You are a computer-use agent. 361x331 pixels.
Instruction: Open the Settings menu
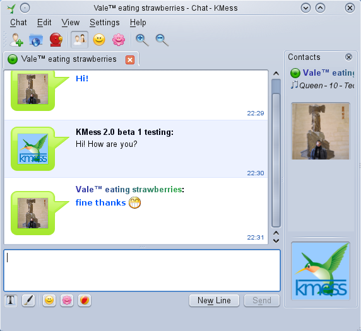pos(105,23)
